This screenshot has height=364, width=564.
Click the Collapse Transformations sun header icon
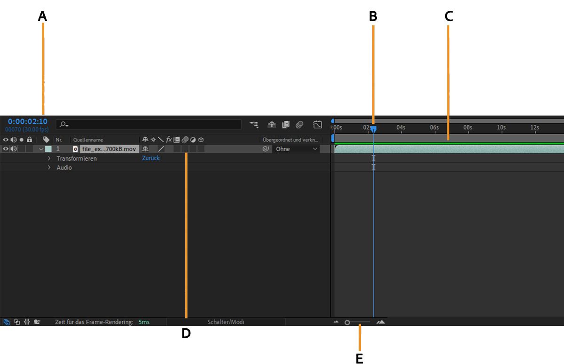[x=153, y=139]
